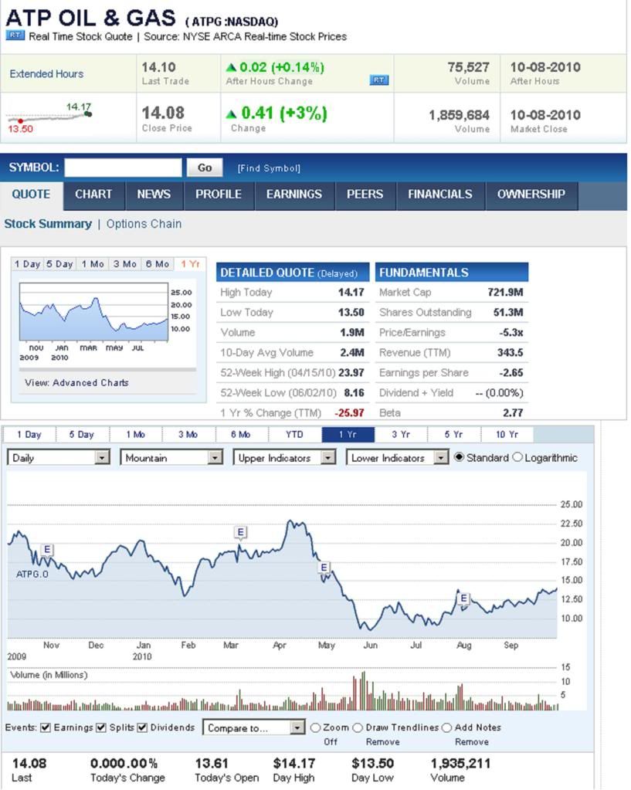Click the Go button next to symbol field
This screenshot has height=790, width=631.
[x=205, y=168]
